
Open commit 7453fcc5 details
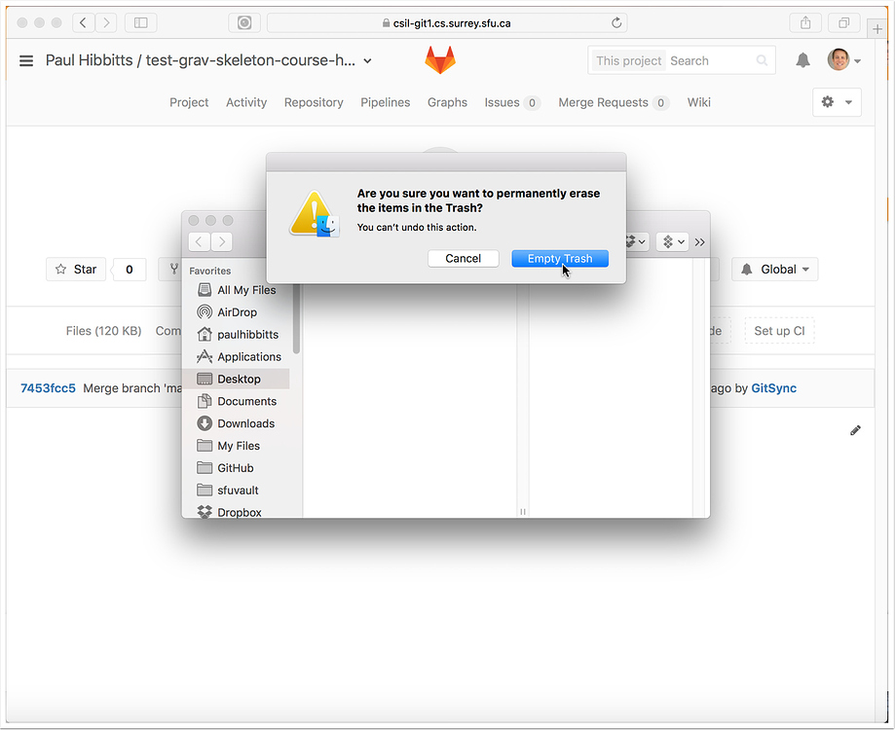pos(47,387)
